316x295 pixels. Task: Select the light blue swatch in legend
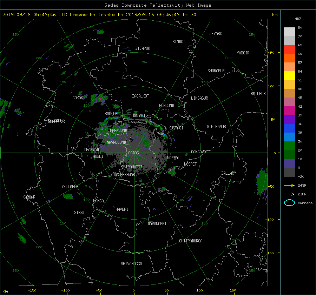289,137
